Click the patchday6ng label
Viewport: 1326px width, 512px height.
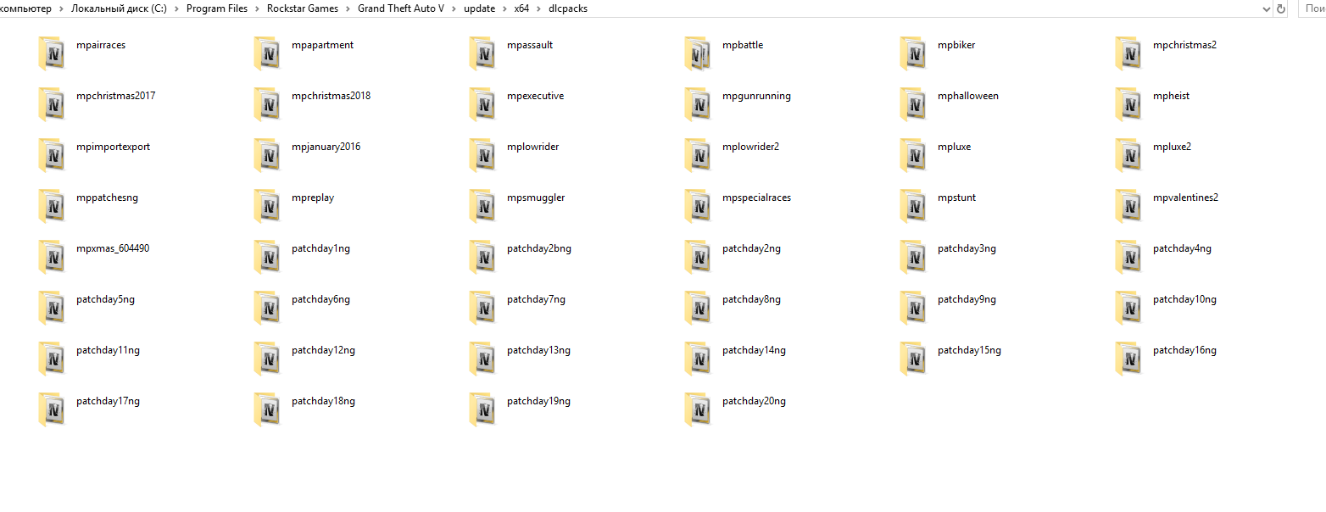coord(320,299)
